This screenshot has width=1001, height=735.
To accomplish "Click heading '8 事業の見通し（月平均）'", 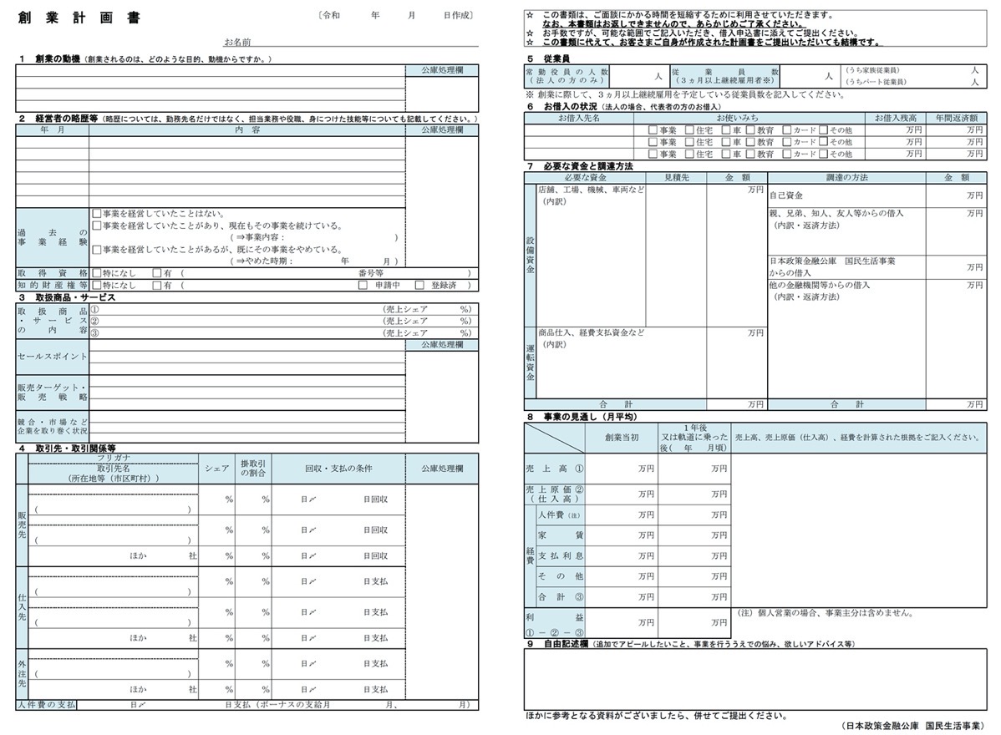I will point(582,417).
